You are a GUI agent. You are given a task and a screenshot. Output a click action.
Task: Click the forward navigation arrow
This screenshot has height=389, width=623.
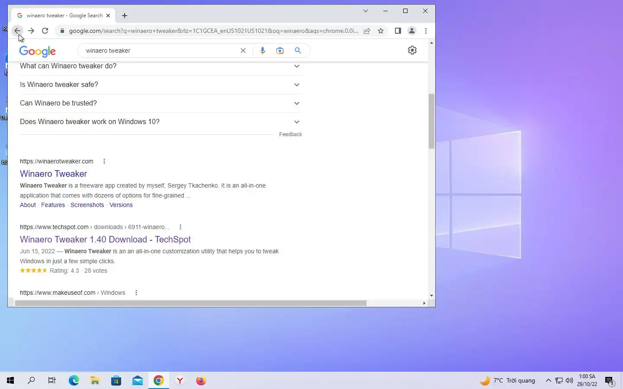[x=31, y=31]
